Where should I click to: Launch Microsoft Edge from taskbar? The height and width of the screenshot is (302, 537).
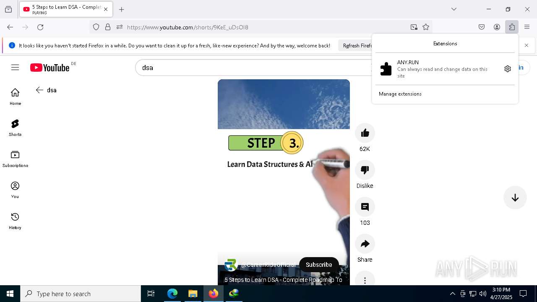point(172,294)
